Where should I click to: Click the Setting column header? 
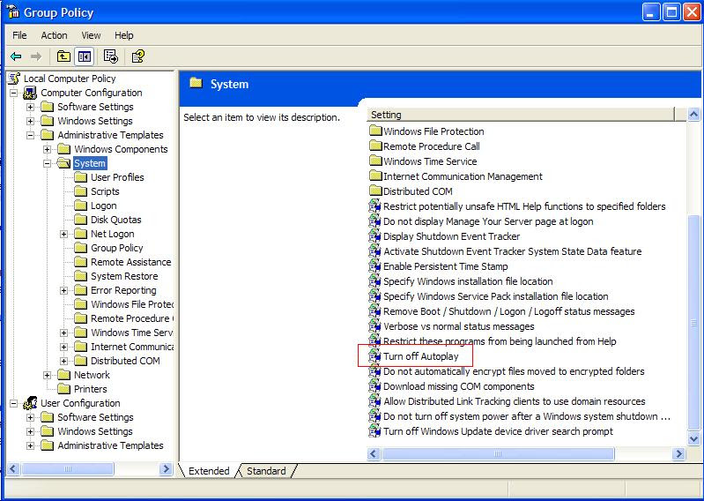click(x=522, y=115)
